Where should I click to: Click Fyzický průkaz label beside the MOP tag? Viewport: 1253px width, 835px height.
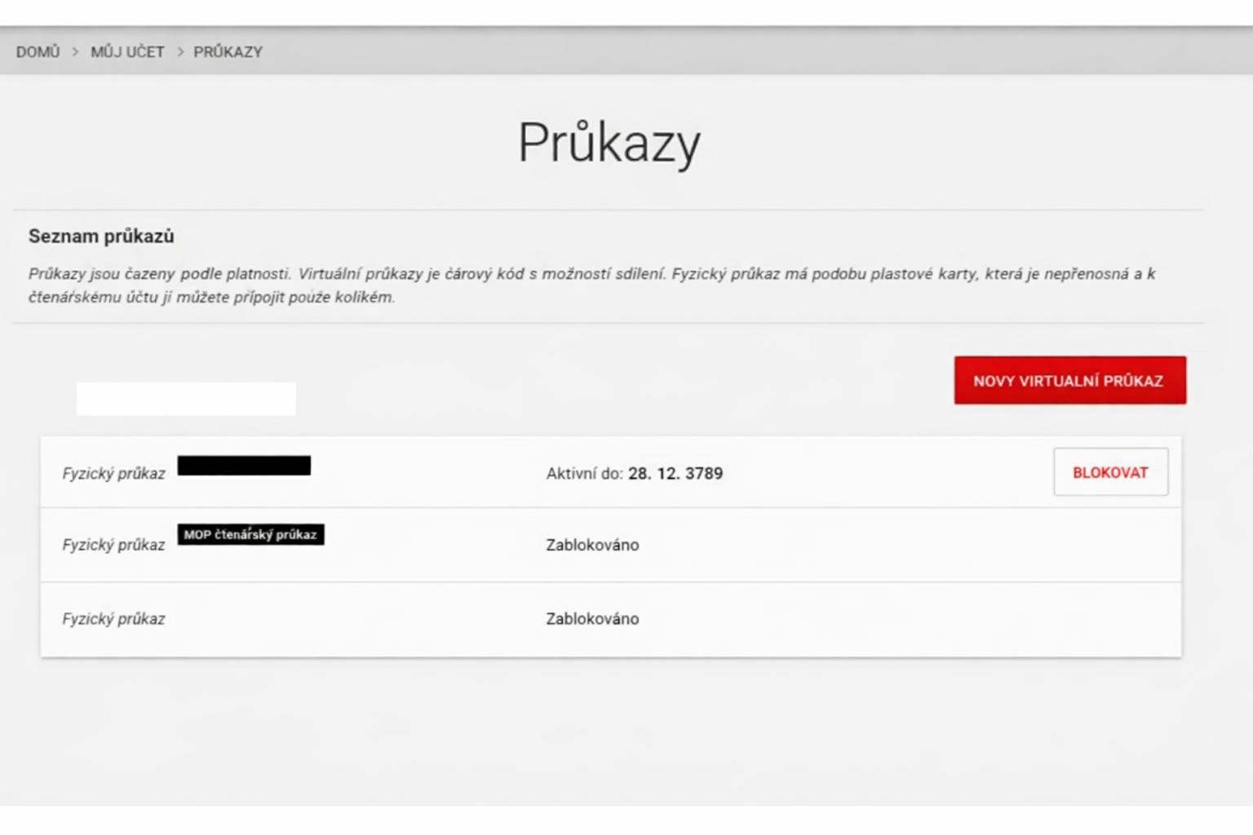113,546
